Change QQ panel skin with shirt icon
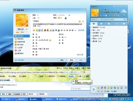The height and width of the screenshot is (101, 133). pyautogui.click(x=114, y=7)
